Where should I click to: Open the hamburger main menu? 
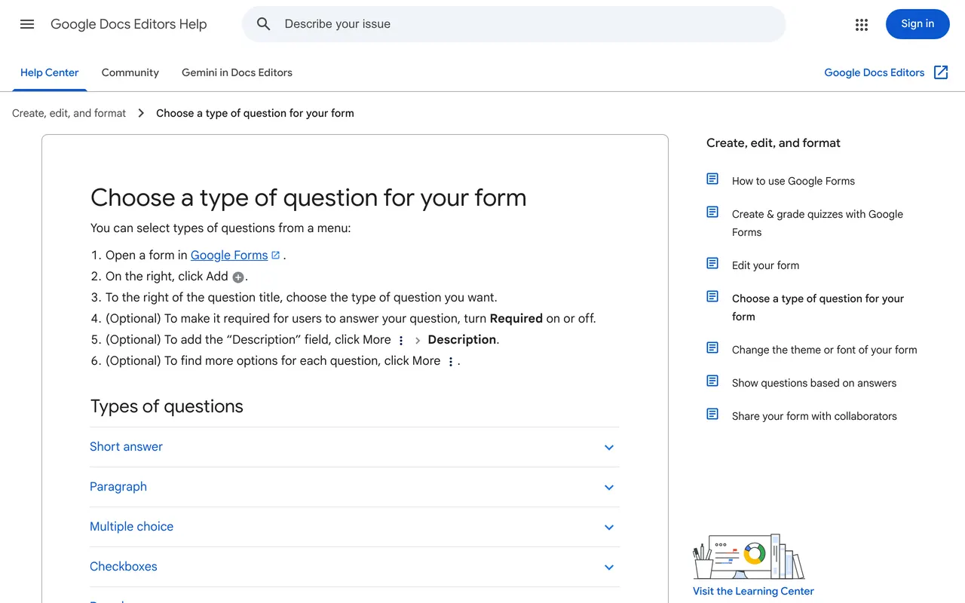pos(27,24)
